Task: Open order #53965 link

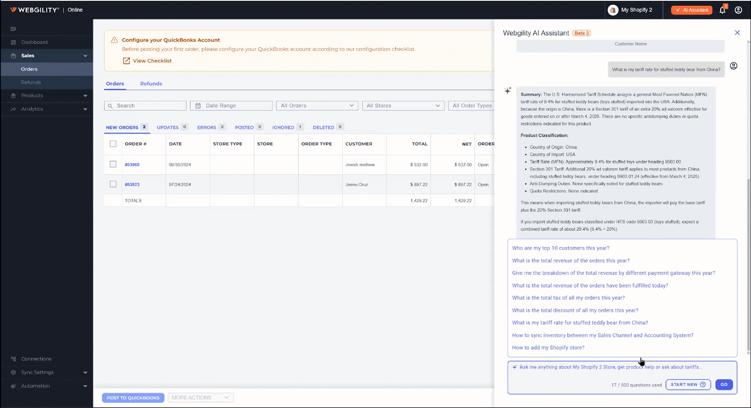Action: click(x=132, y=165)
